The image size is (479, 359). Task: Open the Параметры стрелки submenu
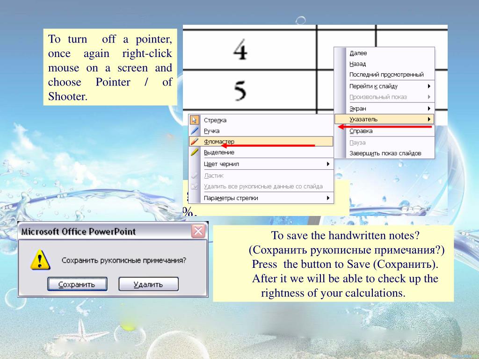coord(261,198)
